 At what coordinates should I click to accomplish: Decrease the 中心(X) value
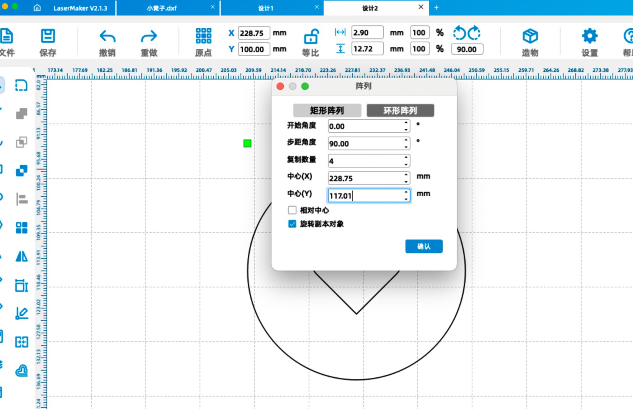(406, 181)
